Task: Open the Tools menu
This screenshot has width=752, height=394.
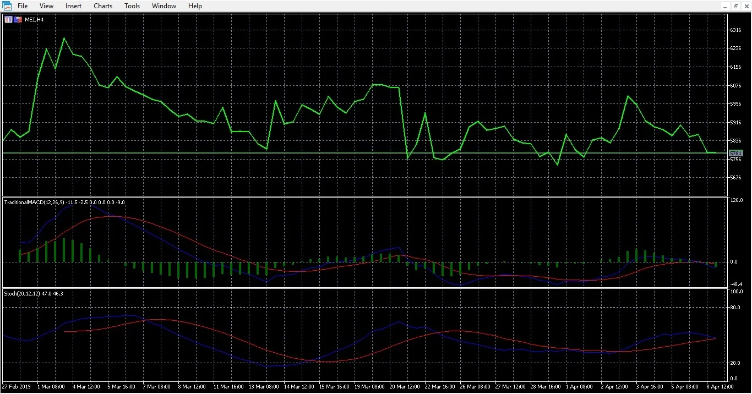Action: tap(132, 6)
